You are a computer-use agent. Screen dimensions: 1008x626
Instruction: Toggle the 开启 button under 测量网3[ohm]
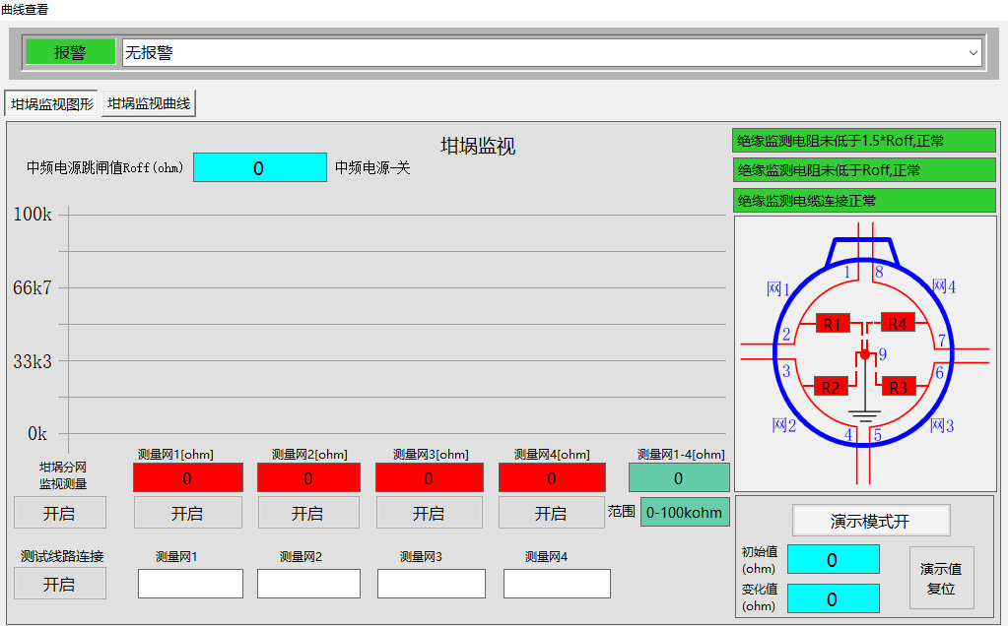pos(429,513)
